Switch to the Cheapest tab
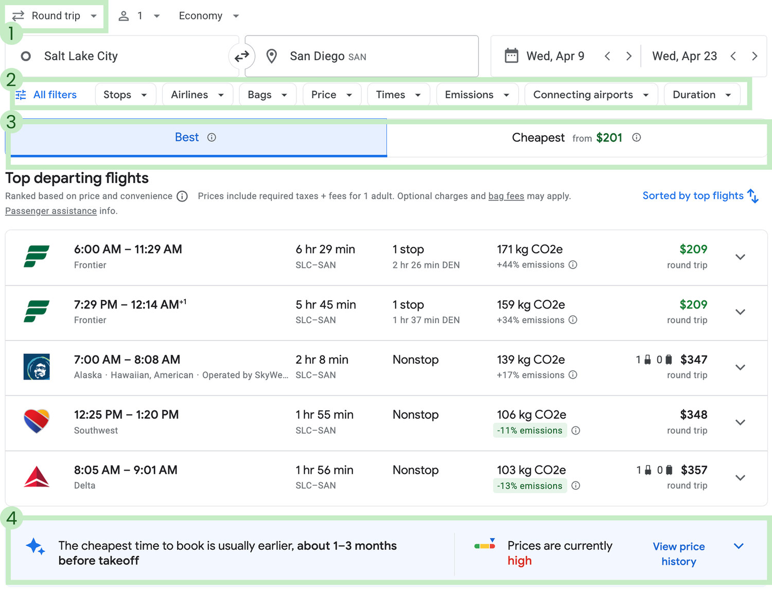 click(x=576, y=138)
